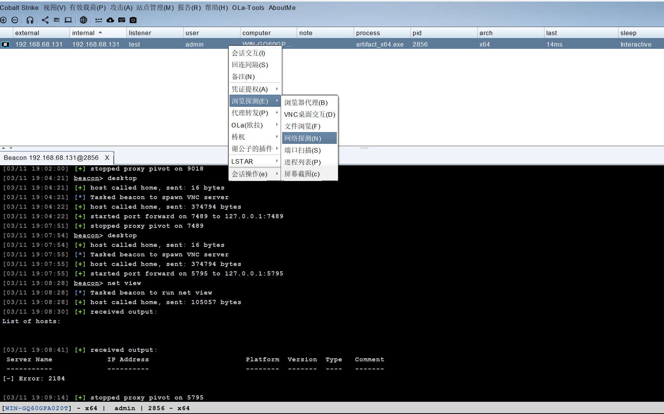Sort sessions by note column header
664x414 pixels.
click(x=325, y=33)
